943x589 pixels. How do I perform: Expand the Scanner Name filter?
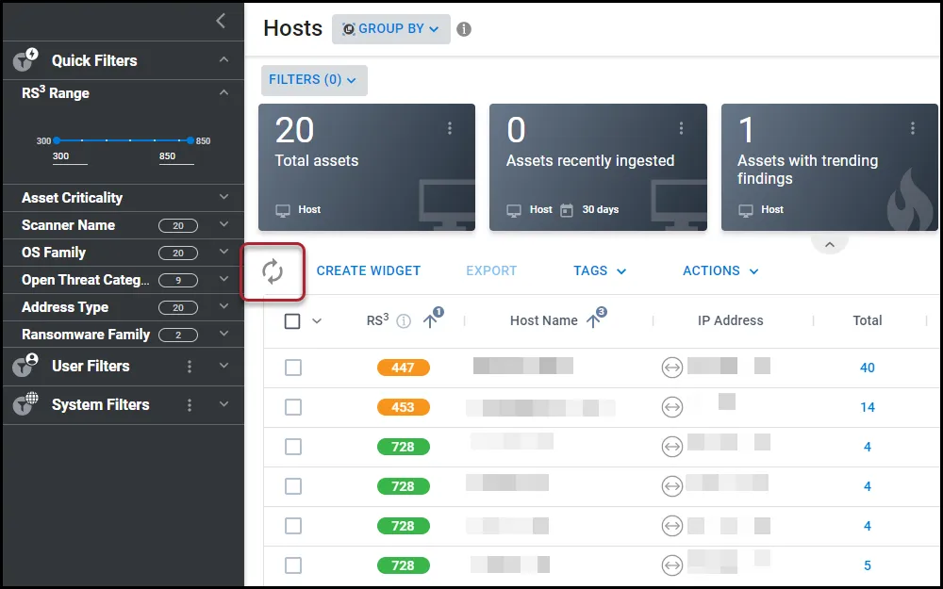click(x=223, y=224)
